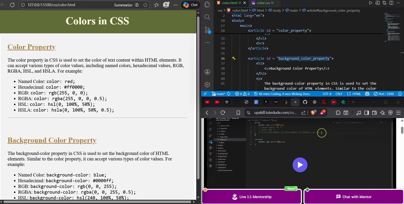Bookmark the tutedude page in Brave
Screen dimensions: 404x204
tap(238, 113)
